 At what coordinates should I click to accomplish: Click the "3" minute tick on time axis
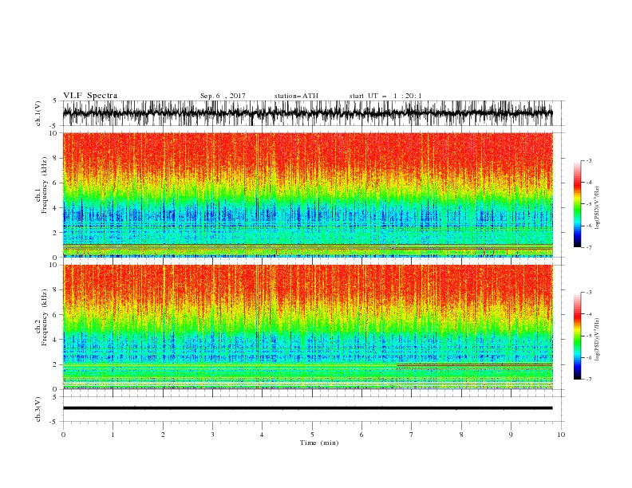point(212,435)
